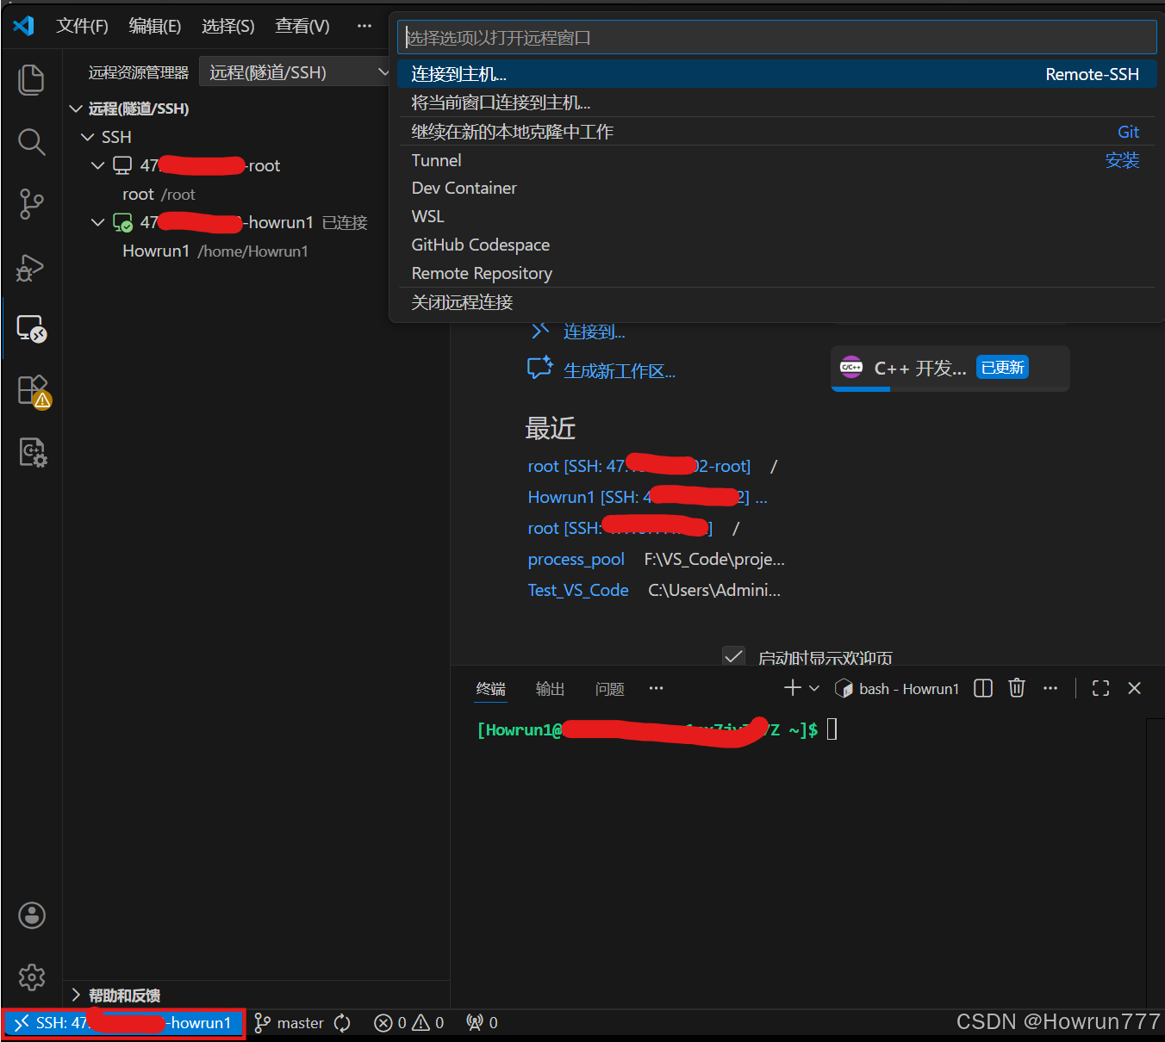
Task: Open problems errors and warnings indicator
Action: (x=409, y=1023)
